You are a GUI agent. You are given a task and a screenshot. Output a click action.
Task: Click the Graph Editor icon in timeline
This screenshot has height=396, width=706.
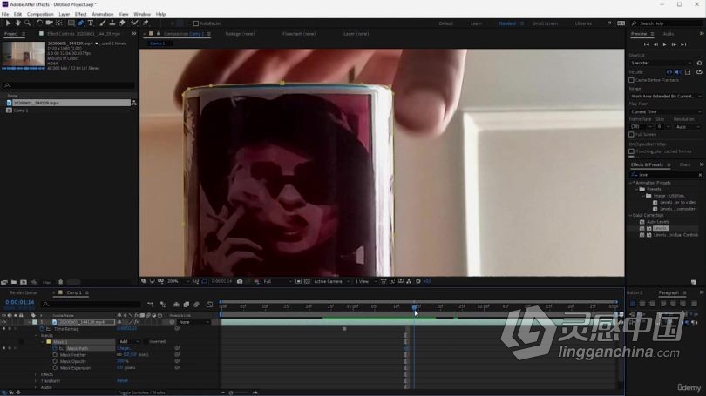tap(209, 305)
